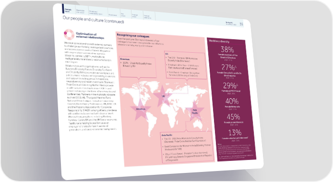The image size is (333, 182).
Task: Select the Americas star on map
Action: (x=141, y=109)
